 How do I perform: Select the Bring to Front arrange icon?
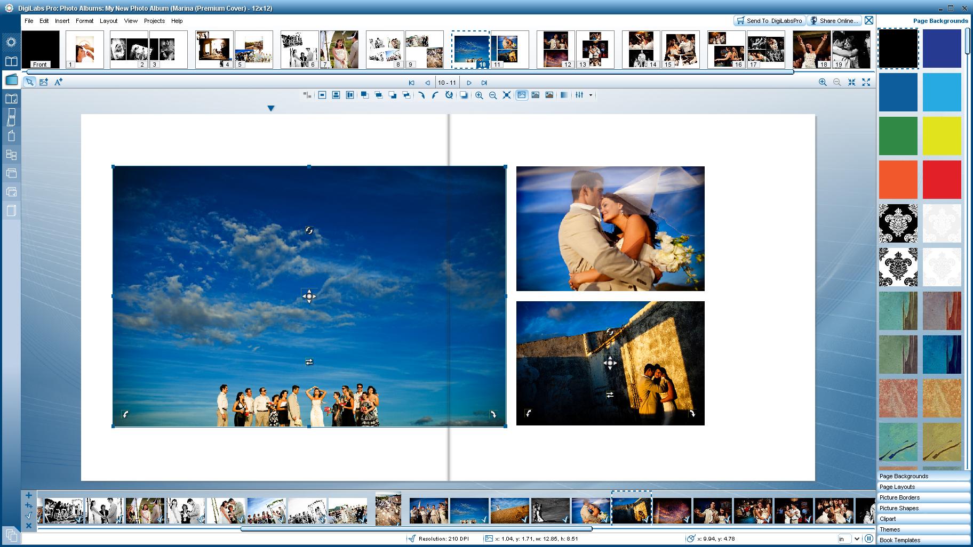(365, 95)
